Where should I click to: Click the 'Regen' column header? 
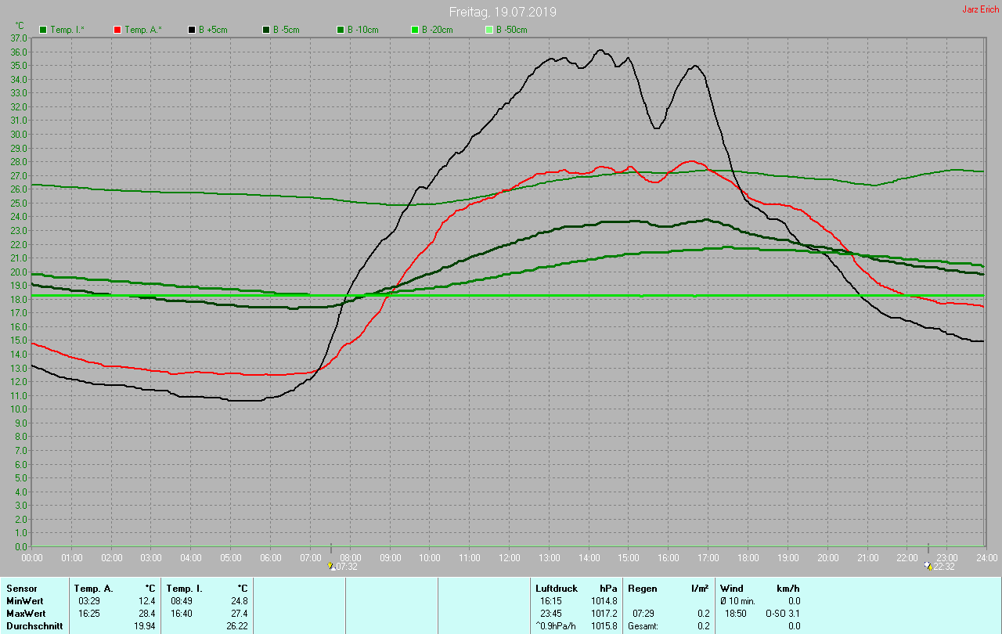point(642,589)
